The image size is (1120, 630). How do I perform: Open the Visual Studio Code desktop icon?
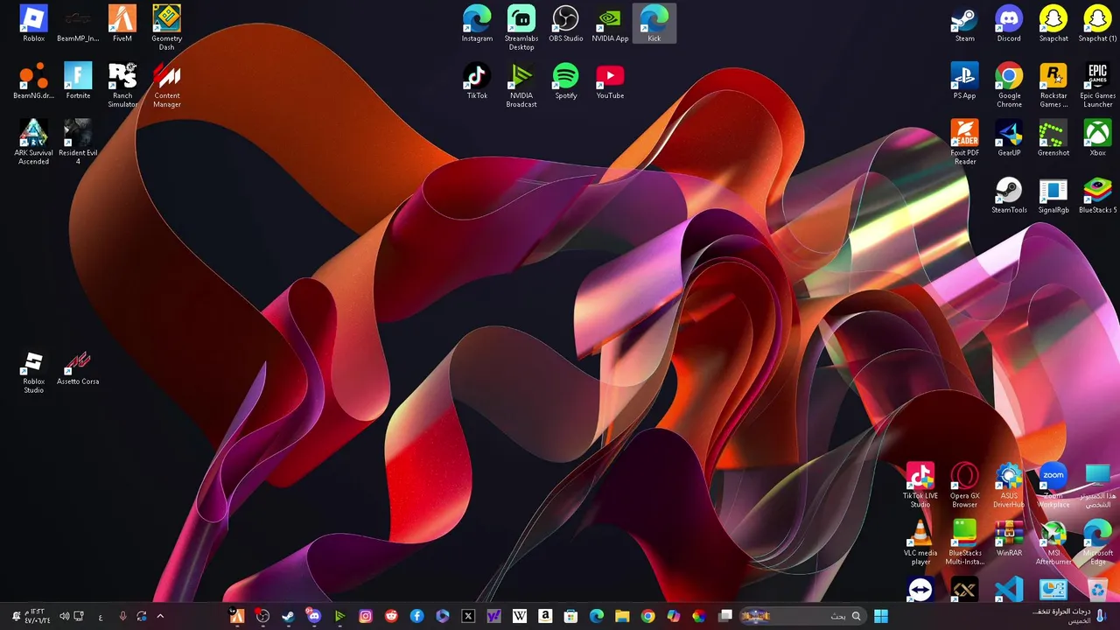pos(1009,588)
